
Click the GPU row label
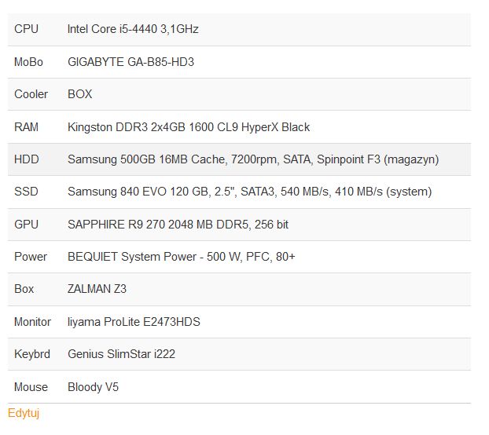26,225
